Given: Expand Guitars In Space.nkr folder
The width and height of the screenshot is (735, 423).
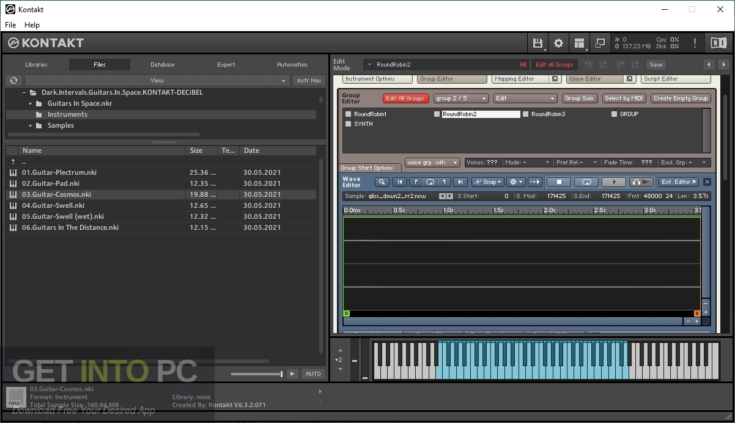Looking at the screenshot, I should pos(30,103).
